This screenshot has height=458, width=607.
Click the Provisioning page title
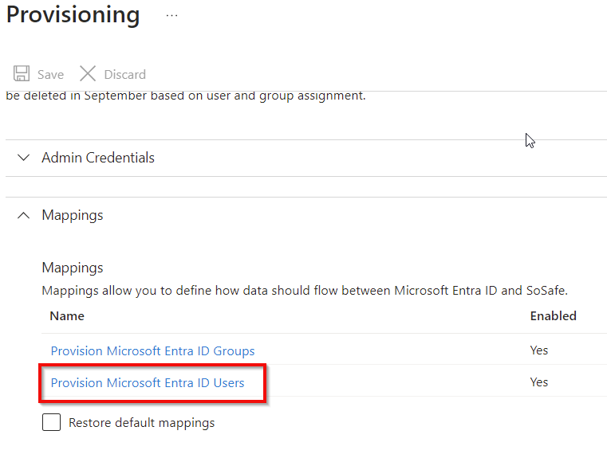click(73, 15)
